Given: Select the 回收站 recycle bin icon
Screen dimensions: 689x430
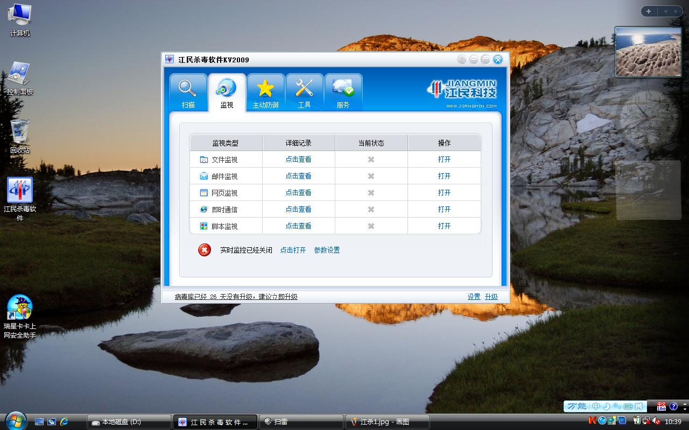Looking at the screenshot, I should click(20, 137).
